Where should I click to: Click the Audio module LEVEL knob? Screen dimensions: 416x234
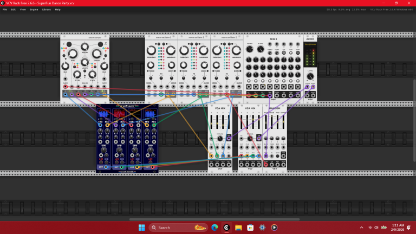click(x=310, y=77)
